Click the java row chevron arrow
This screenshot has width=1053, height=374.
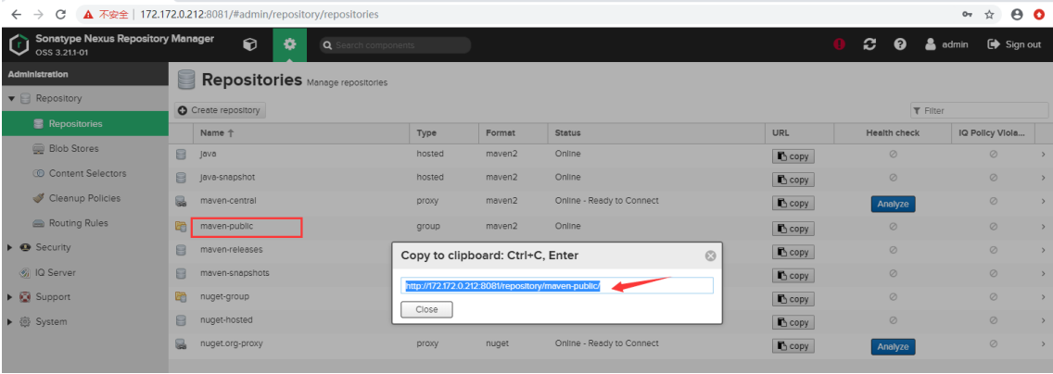click(1042, 155)
